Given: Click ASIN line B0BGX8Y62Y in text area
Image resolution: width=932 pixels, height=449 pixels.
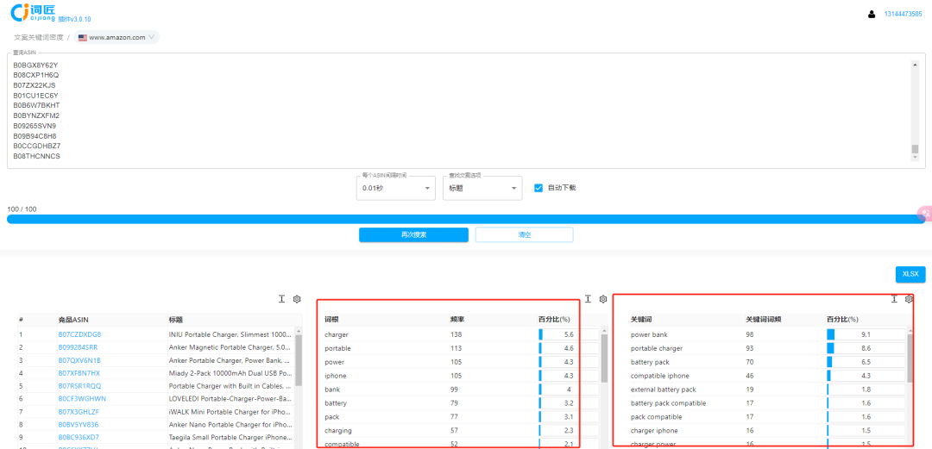Looking at the screenshot, I should pos(35,65).
